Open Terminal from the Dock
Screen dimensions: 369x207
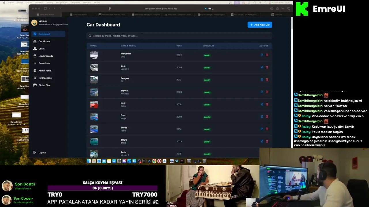pyautogui.click(x=144, y=161)
